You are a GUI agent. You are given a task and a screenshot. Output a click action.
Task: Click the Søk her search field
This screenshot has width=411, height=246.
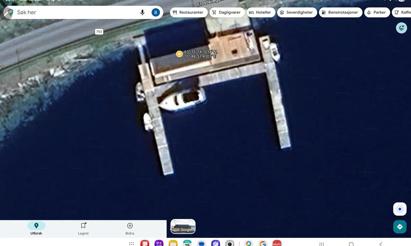pyautogui.click(x=75, y=13)
